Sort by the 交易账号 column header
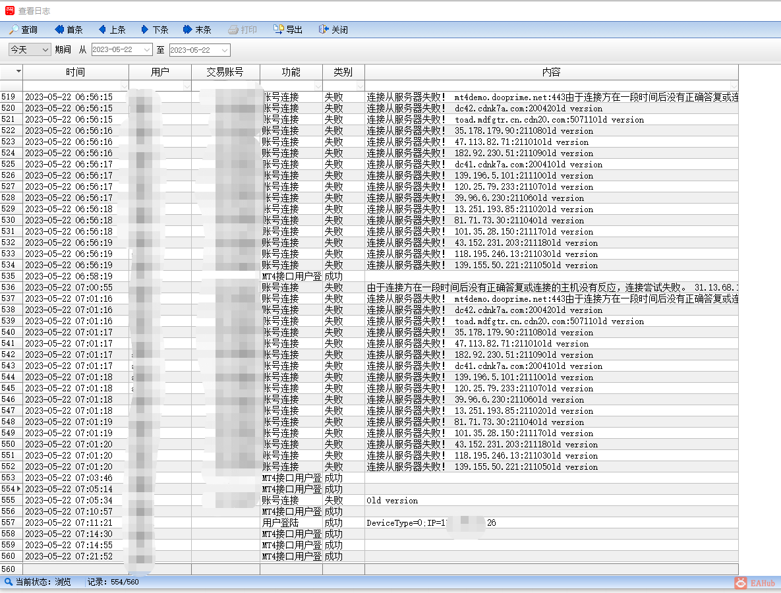This screenshot has height=593, width=781. pos(225,72)
